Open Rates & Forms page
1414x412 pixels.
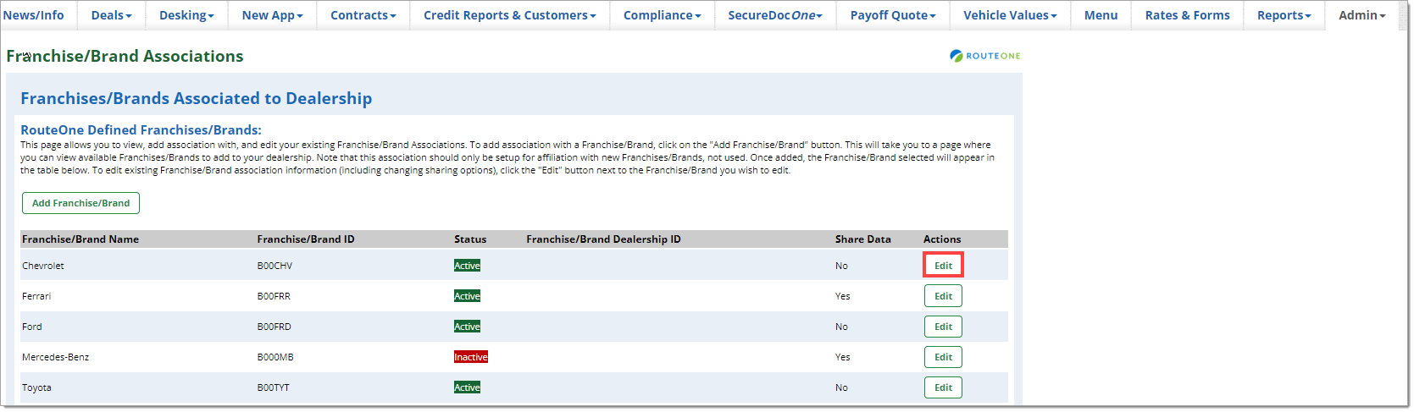coord(1187,15)
